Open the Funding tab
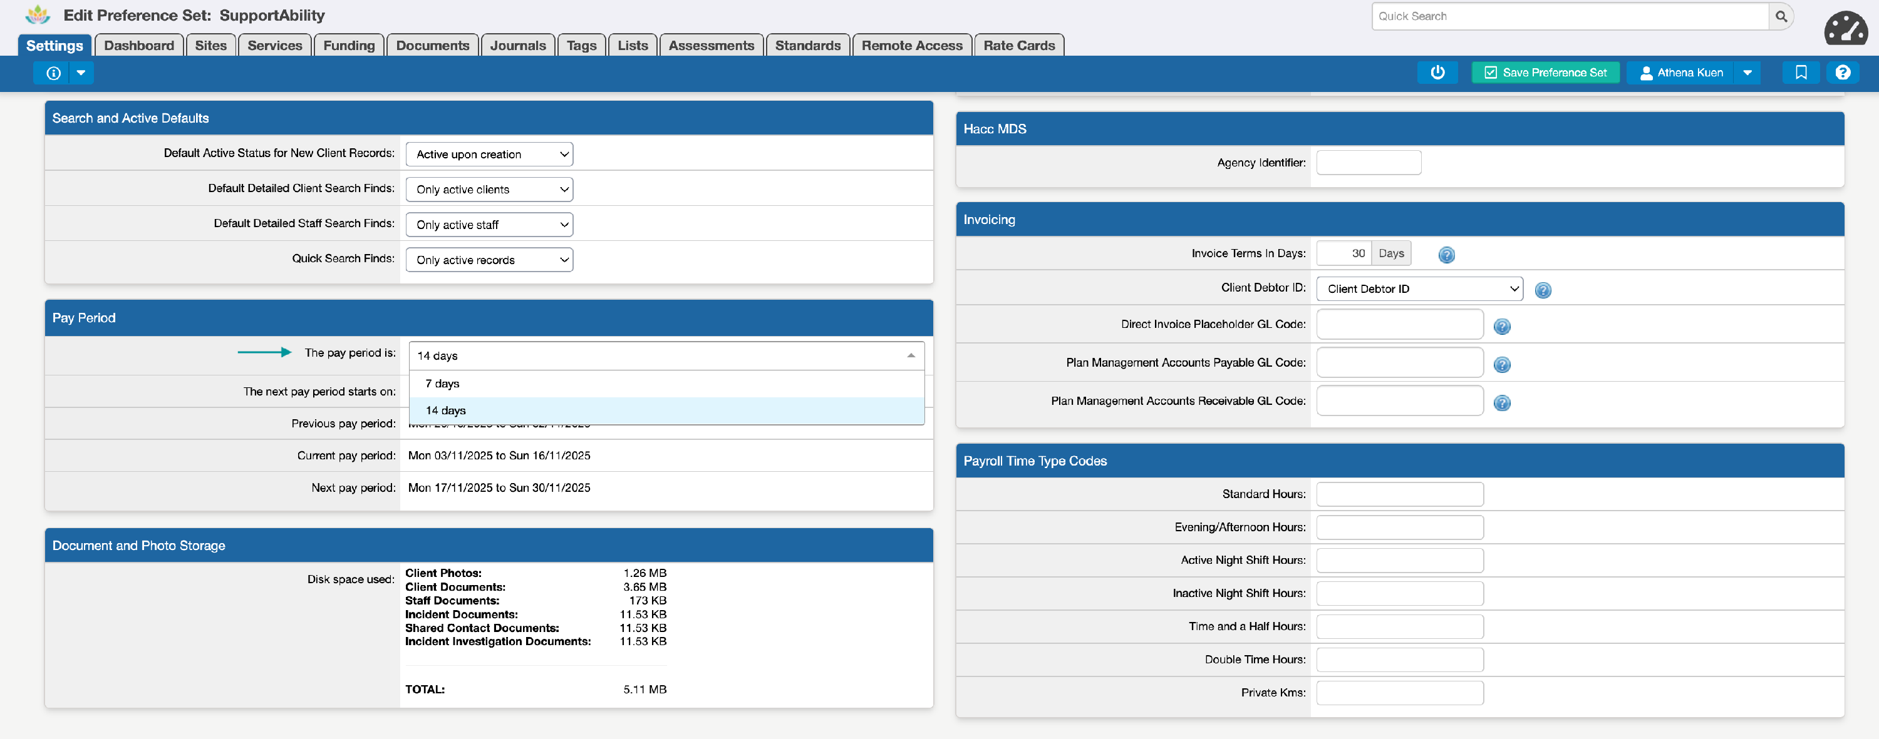The height and width of the screenshot is (739, 1879). tap(349, 45)
